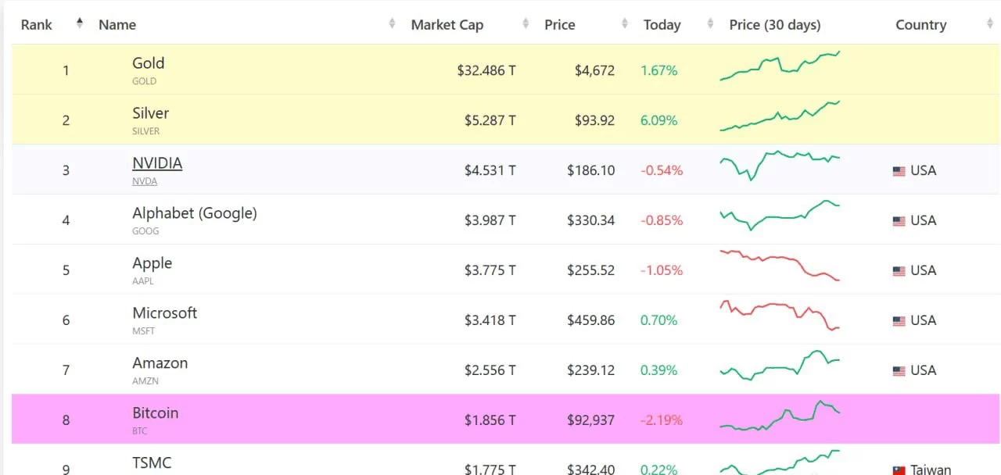Click the Name column sort arrows

tap(392, 24)
